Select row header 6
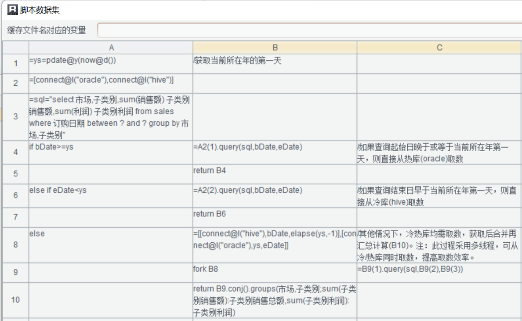 [x=16, y=196]
